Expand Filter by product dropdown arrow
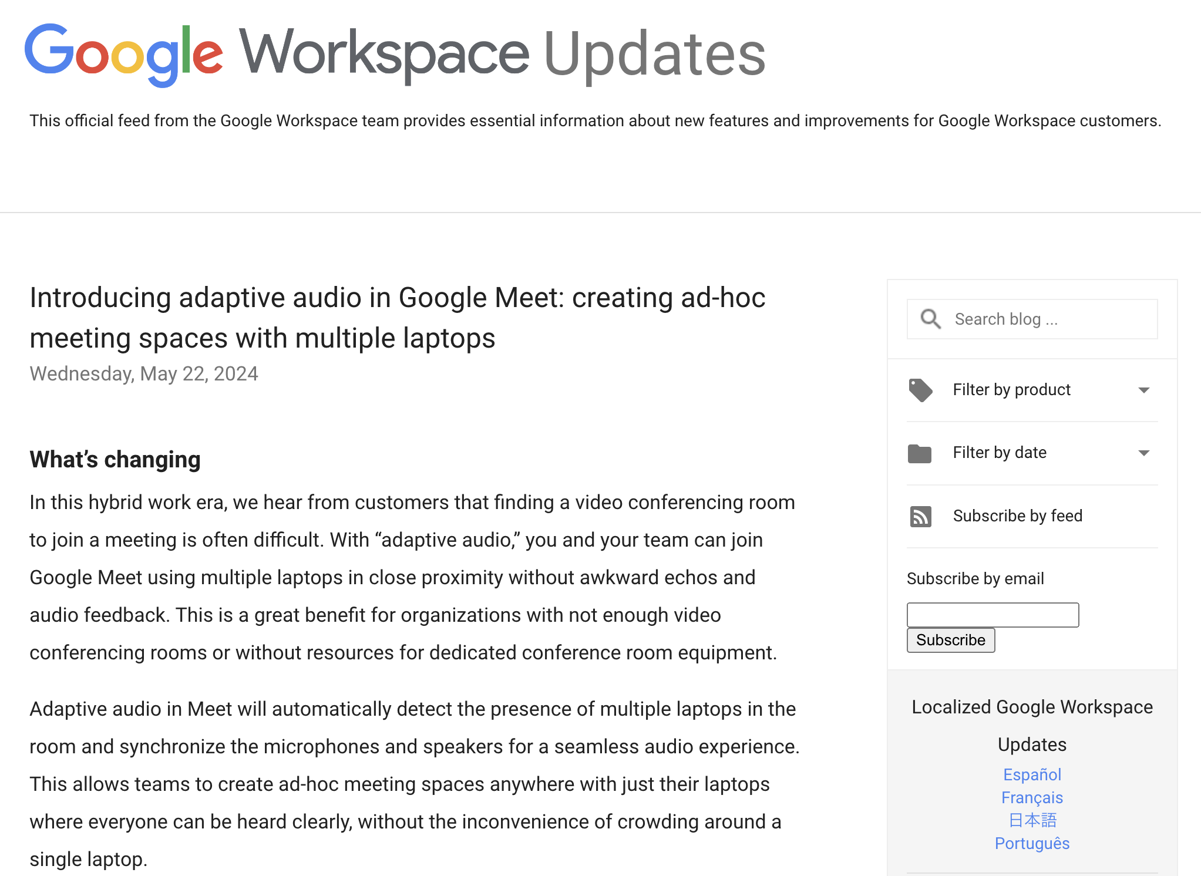The height and width of the screenshot is (876, 1201). 1143,390
